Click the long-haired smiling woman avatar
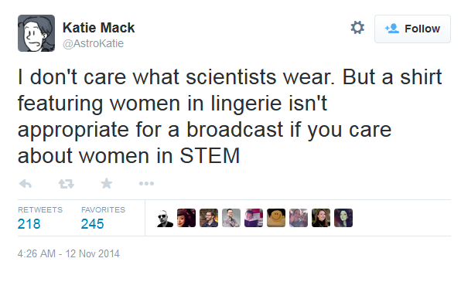Image resolution: width=461 pixels, height=282 pixels. pyautogui.click(x=321, y=218)
